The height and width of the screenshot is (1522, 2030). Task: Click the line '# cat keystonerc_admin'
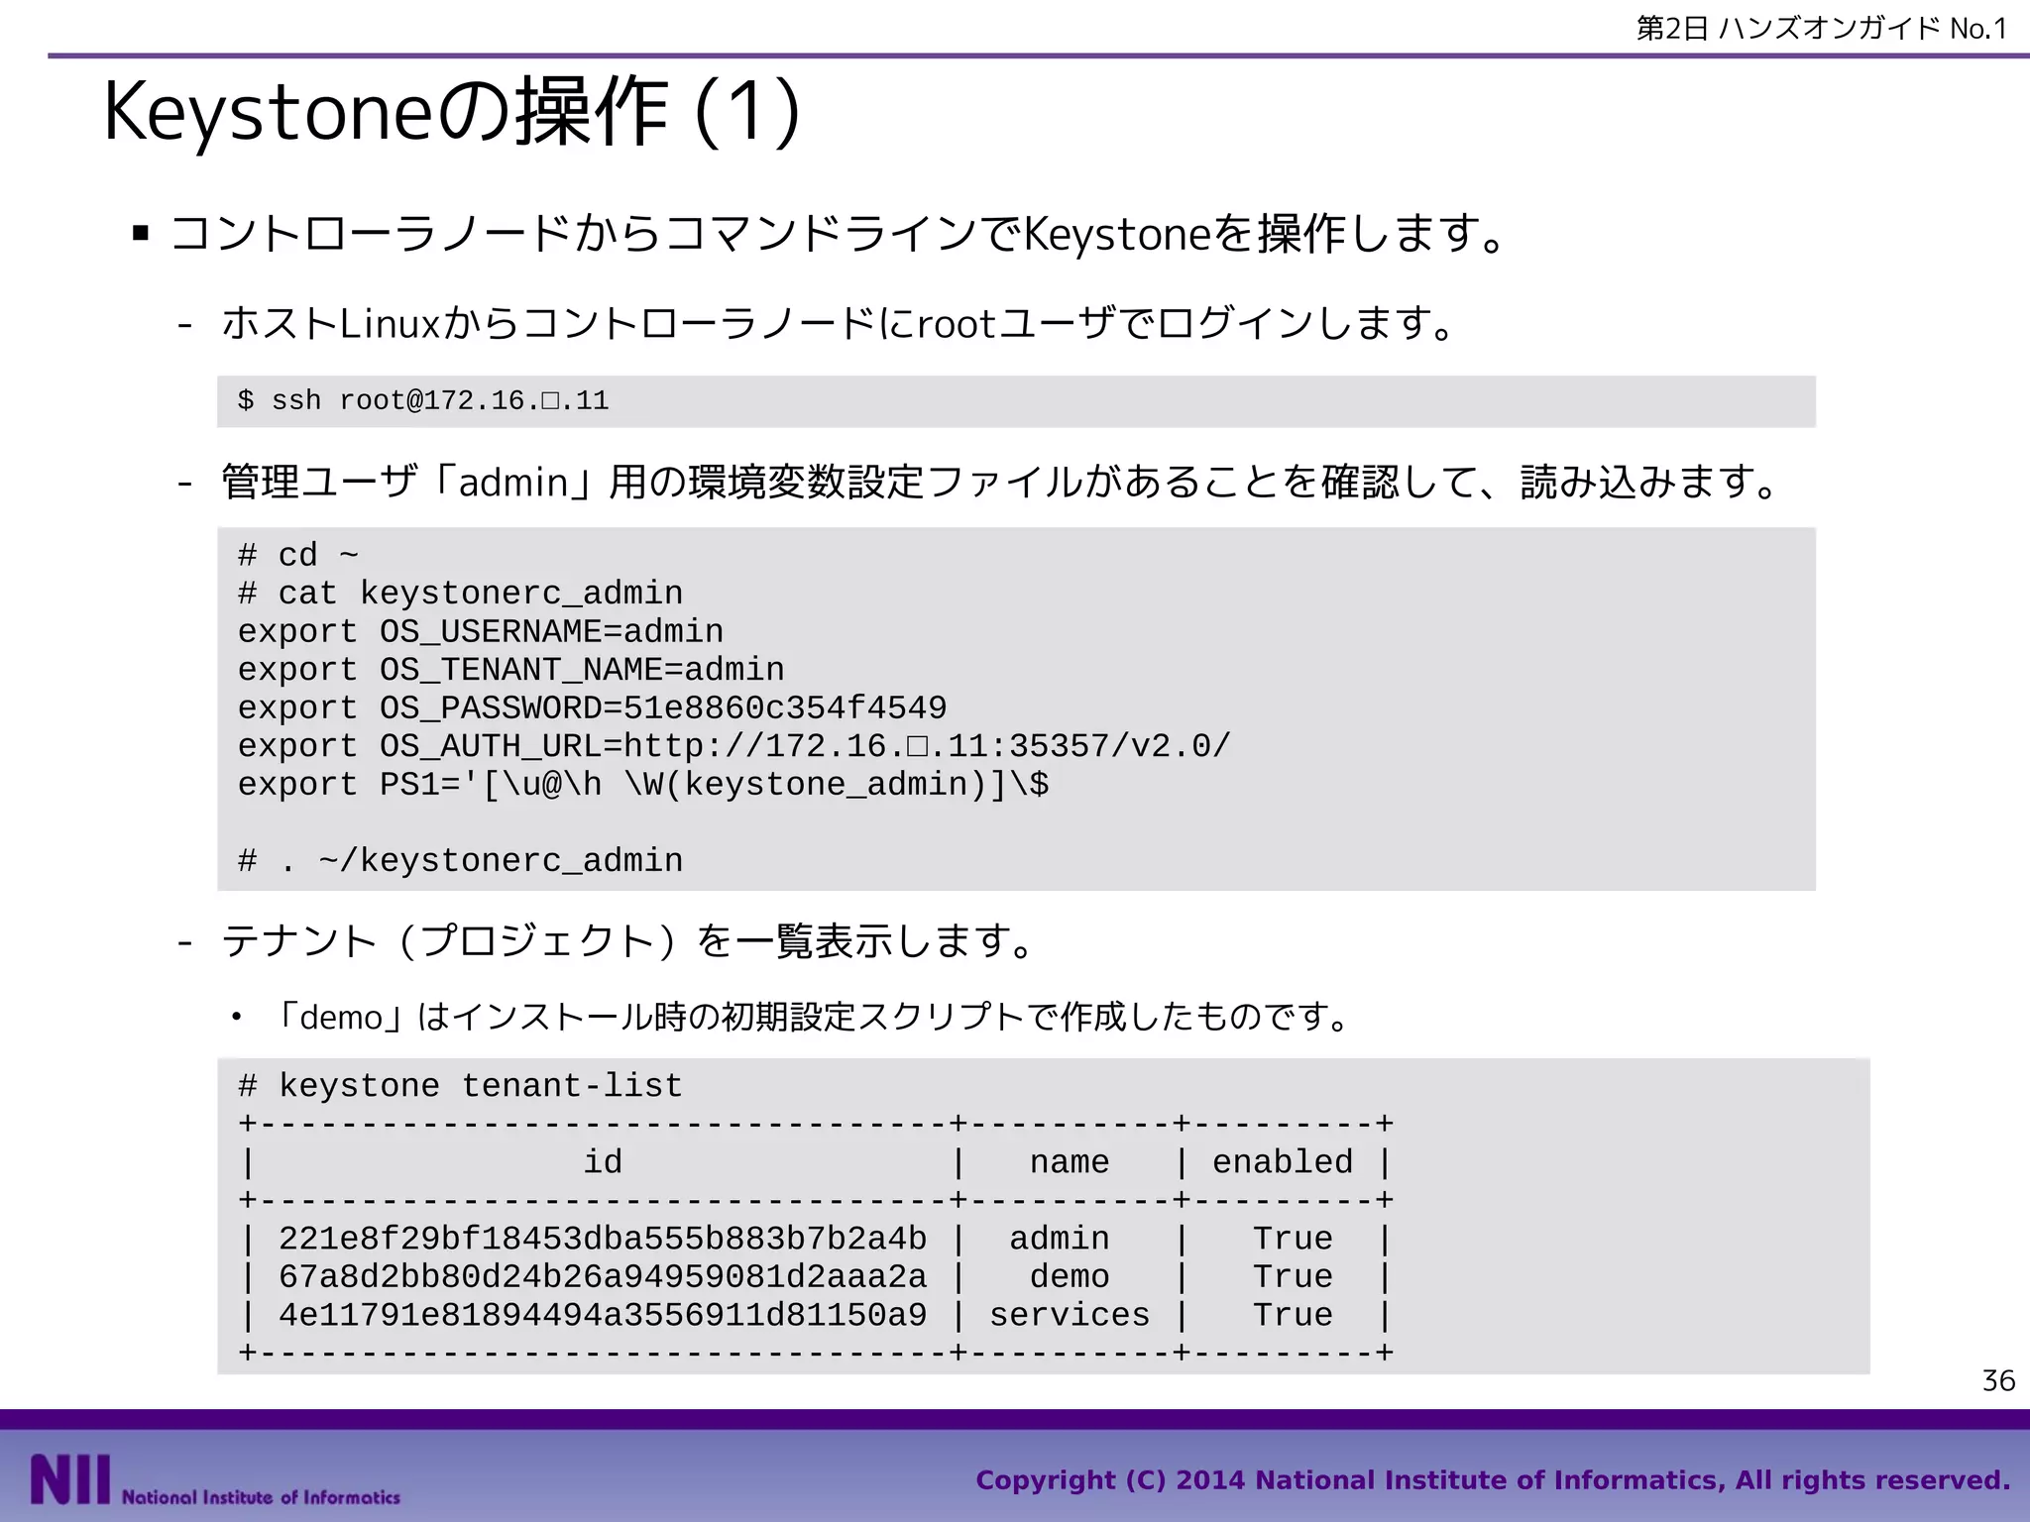(x=460, y=594)
